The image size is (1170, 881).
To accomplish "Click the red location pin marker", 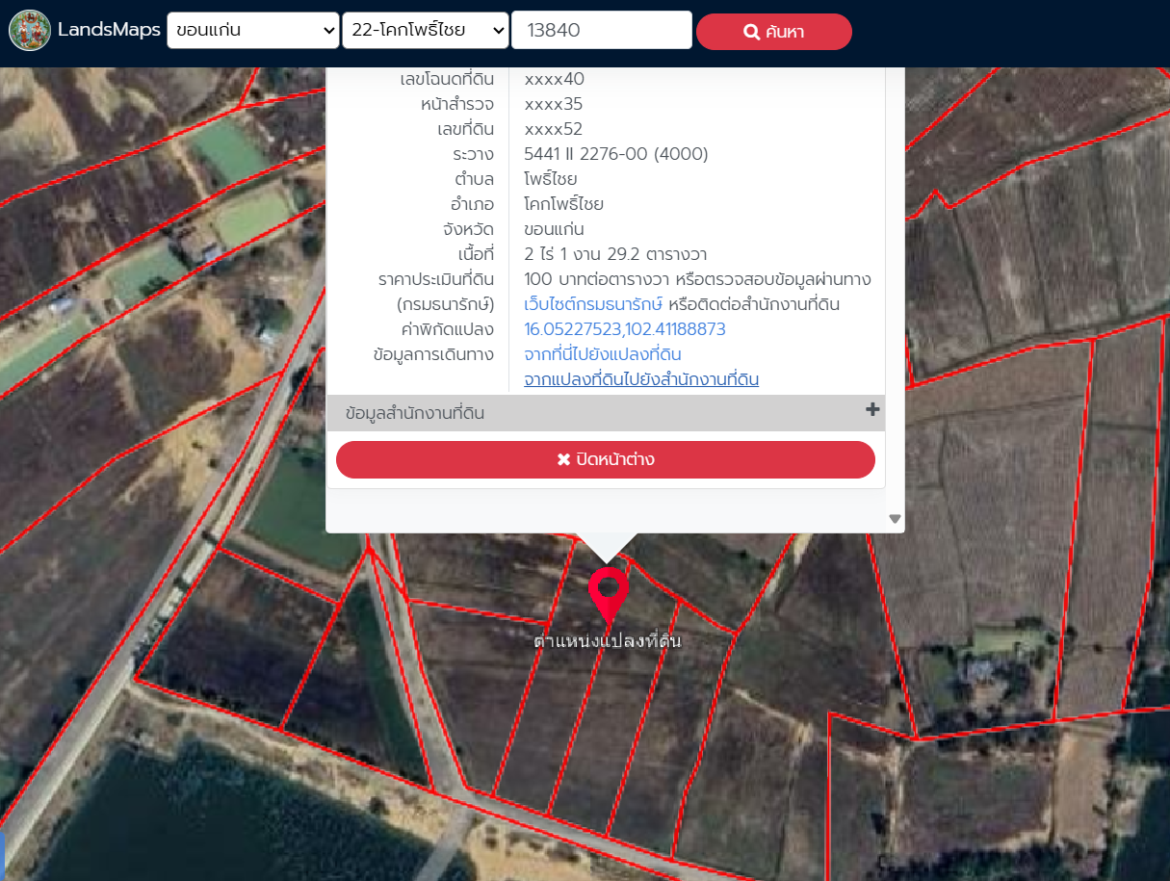I will pos(608,591).
